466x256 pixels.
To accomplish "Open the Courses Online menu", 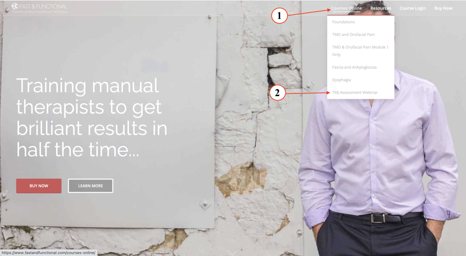I will [x=346, y=8].
